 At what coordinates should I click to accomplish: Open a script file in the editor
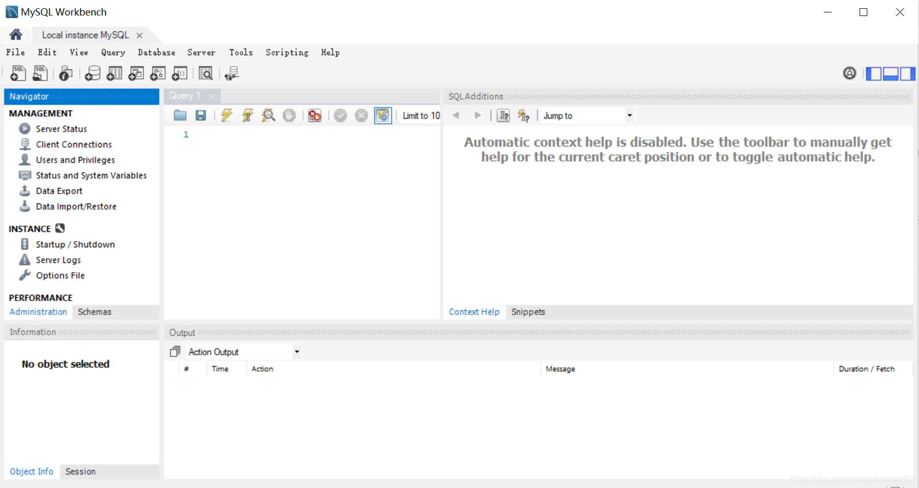point(180,115)
